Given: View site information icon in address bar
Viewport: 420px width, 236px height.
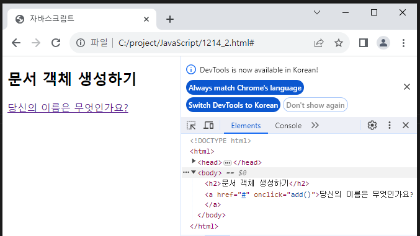Looking at the screenshot, I should tap(81, 43).
